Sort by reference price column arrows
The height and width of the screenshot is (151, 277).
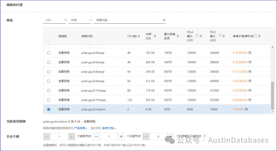[x=259, y=36]
